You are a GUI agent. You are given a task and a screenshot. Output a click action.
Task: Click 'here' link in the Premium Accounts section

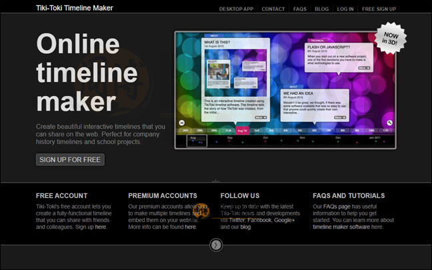(x=191, y=227)
